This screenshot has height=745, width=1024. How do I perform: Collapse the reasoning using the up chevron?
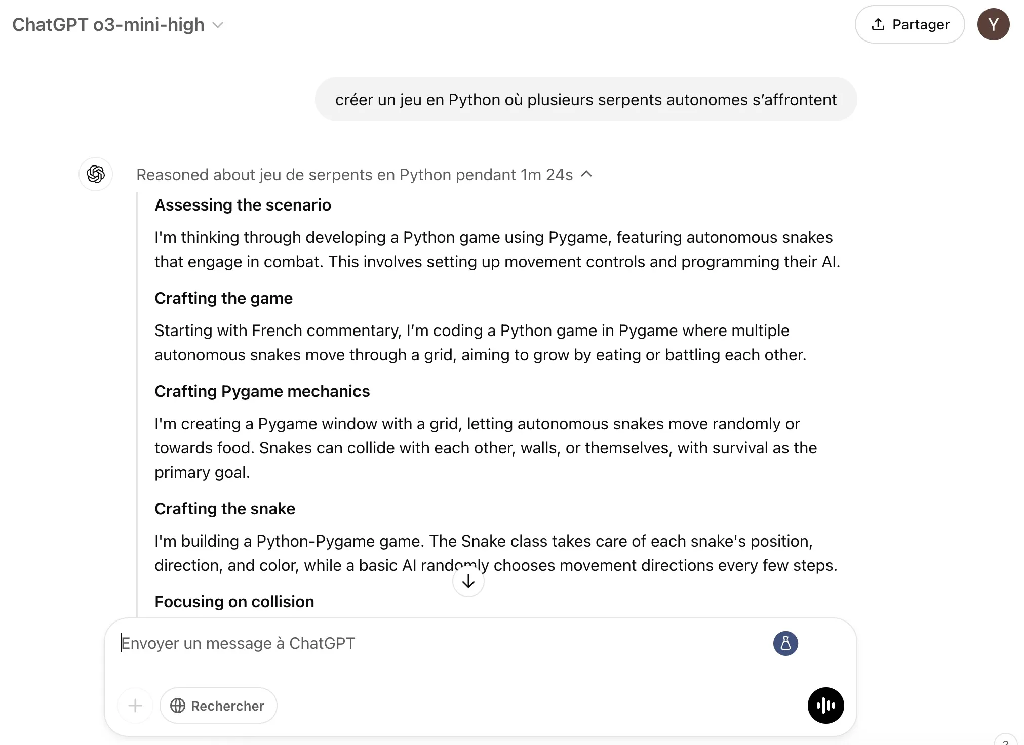586,174
